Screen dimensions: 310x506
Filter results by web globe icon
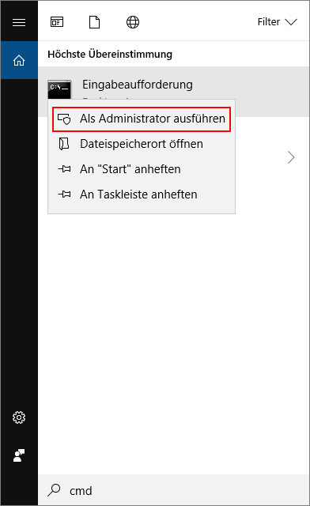click(x=133, y=22)
